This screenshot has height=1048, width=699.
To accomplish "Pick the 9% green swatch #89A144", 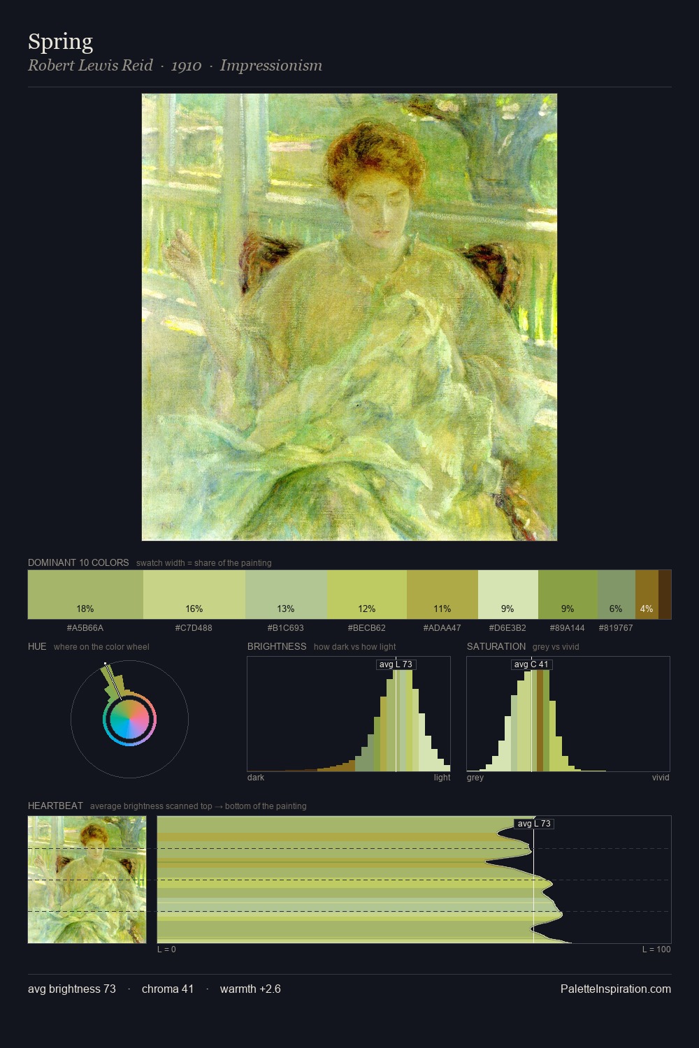I will [568, 595].
